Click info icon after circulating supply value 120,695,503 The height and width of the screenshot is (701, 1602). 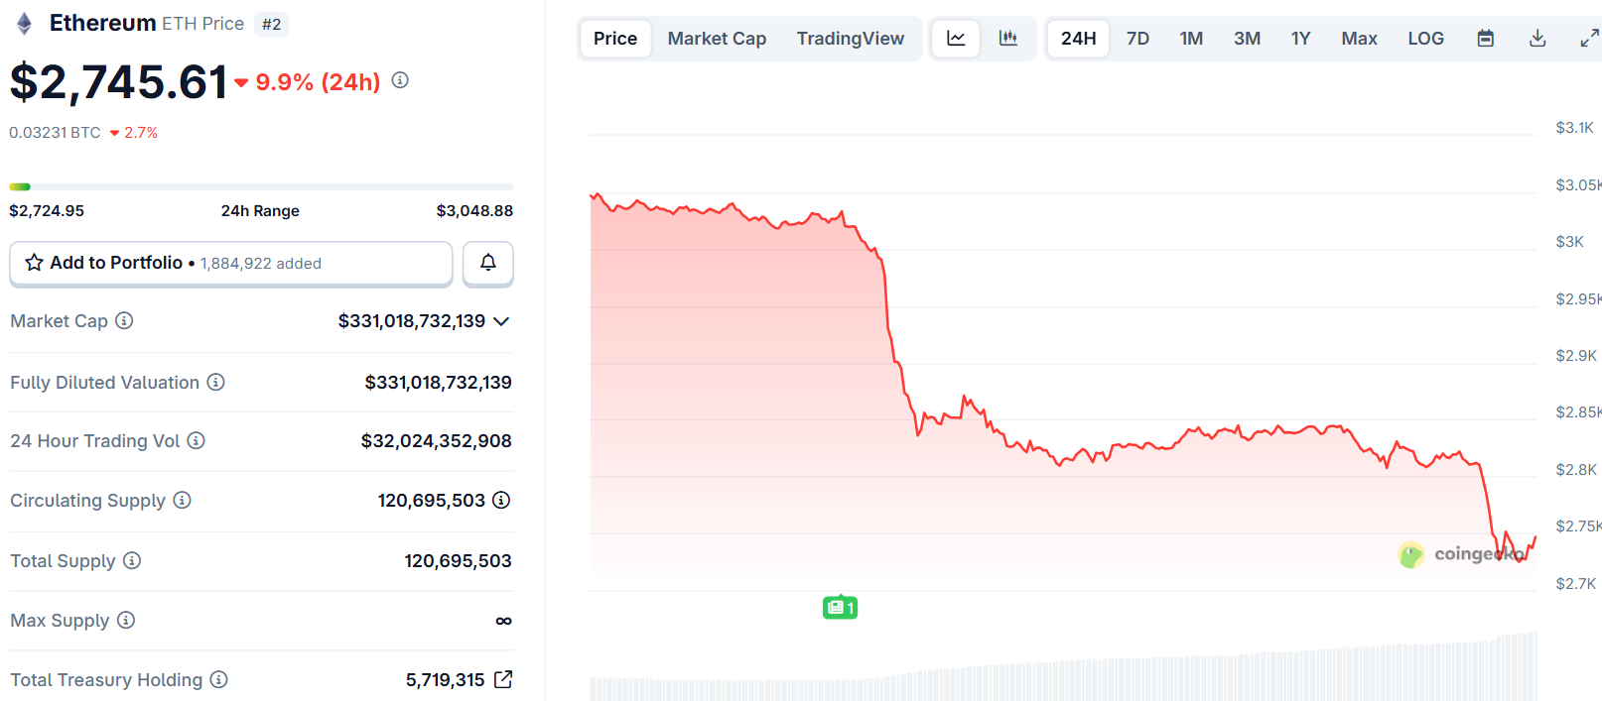[x=501, y=500]
